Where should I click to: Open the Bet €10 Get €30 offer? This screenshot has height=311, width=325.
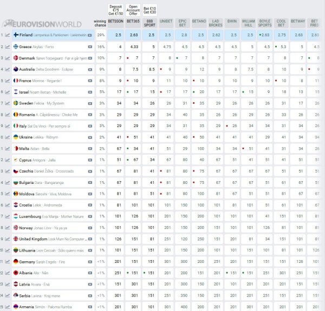(149, 10)
